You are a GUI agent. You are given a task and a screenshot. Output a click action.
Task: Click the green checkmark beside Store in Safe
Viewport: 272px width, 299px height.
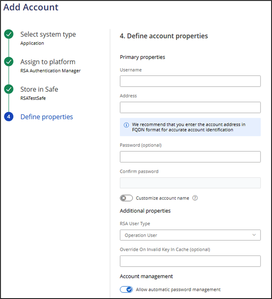(9, 89)
